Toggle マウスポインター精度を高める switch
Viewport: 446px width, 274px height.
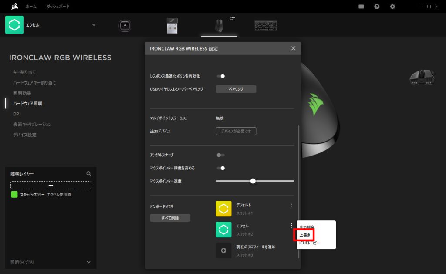coord(221,168)
